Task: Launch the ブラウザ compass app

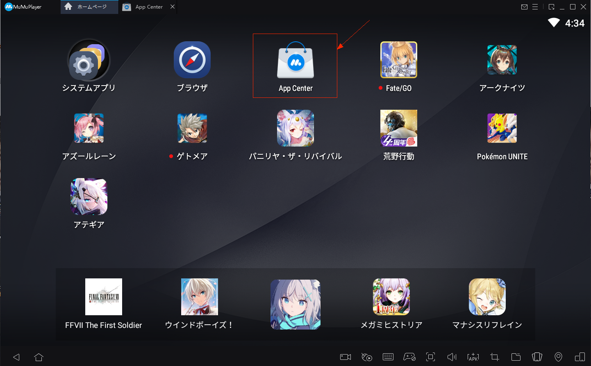Action: tap(192, 60)
